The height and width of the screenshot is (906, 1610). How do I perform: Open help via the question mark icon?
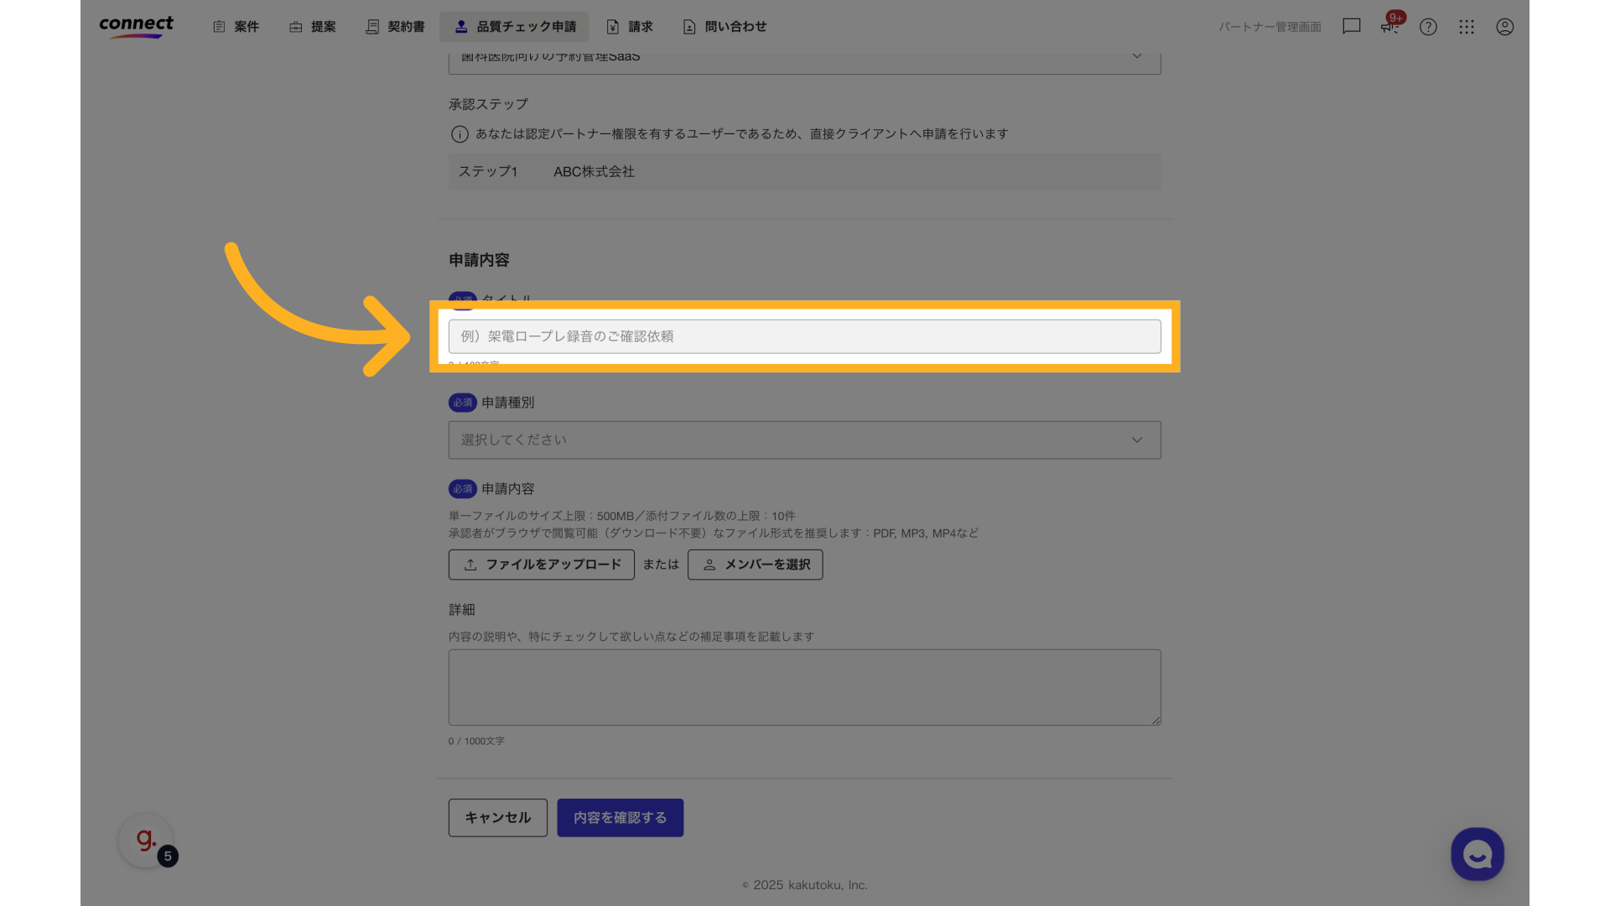pos(1428,26)
